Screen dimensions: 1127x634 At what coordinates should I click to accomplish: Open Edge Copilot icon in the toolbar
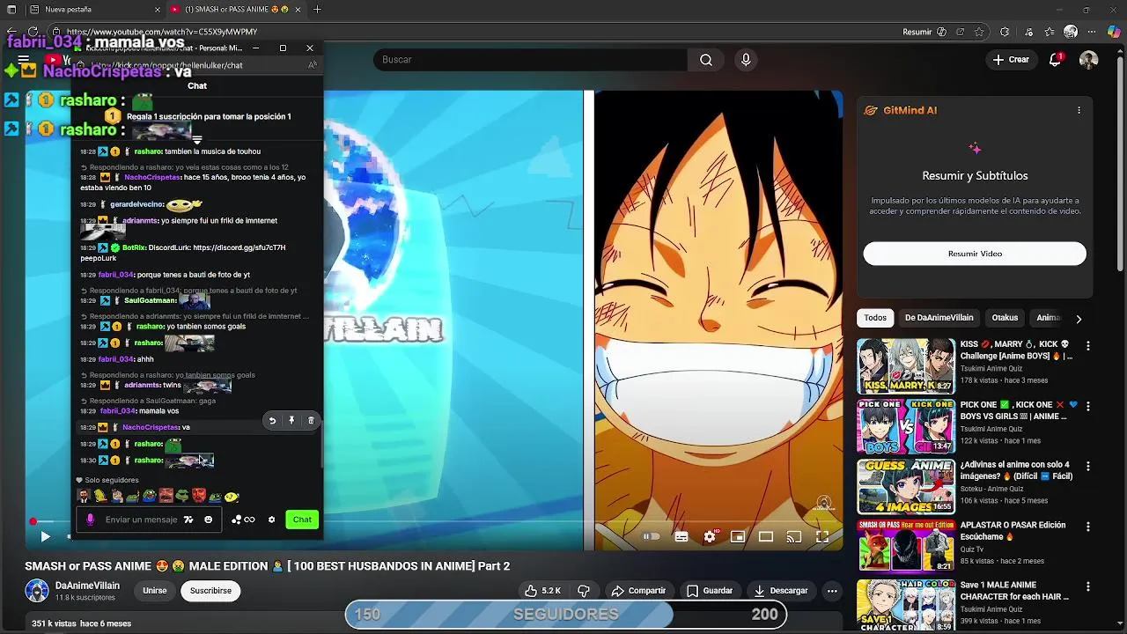click(1114, 32)
